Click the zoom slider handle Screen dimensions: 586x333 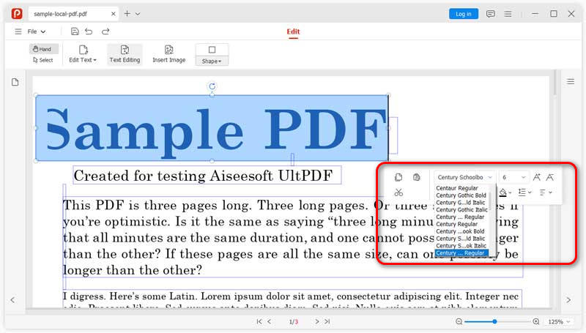495,322
